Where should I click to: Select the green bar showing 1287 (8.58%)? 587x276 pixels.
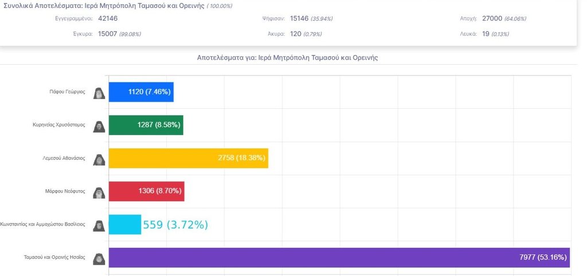pos(146,125)
